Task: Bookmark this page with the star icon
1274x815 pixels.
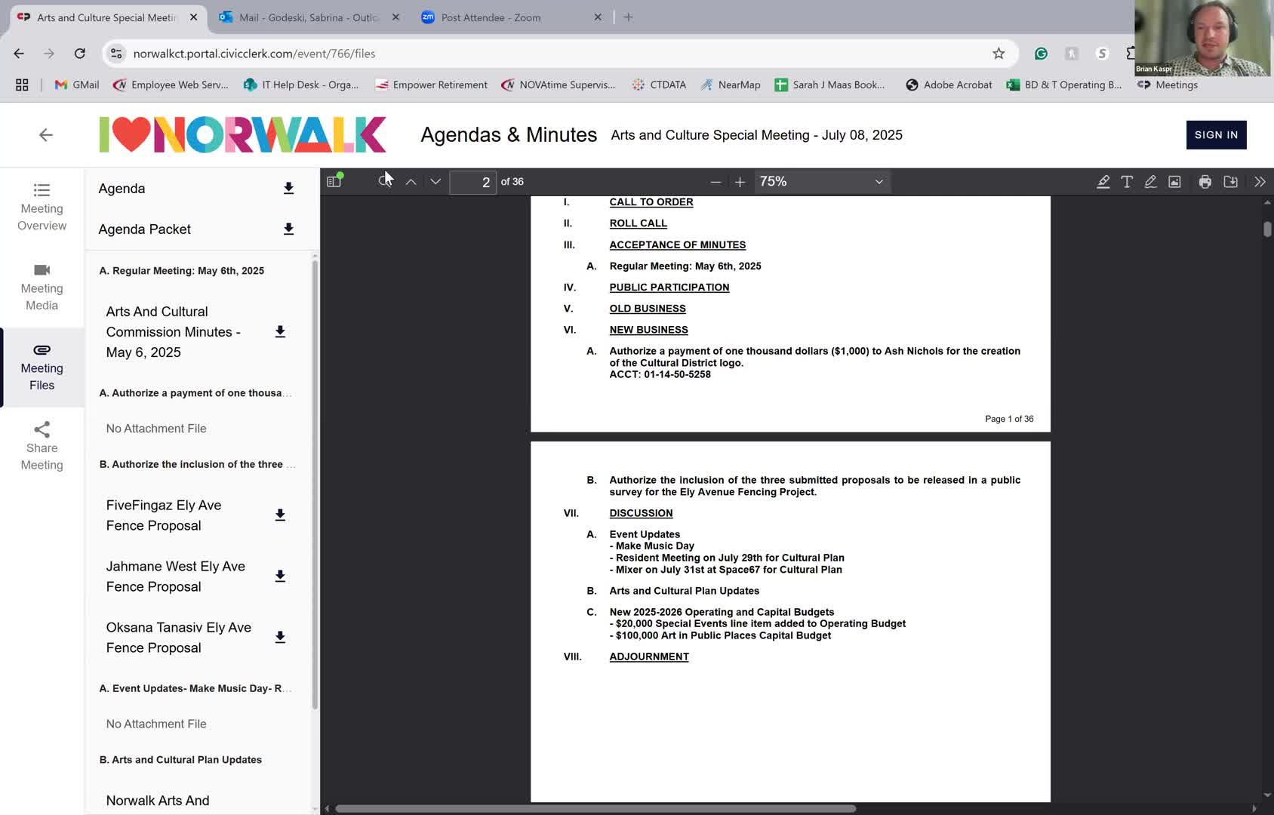Action: coord(999,54)
